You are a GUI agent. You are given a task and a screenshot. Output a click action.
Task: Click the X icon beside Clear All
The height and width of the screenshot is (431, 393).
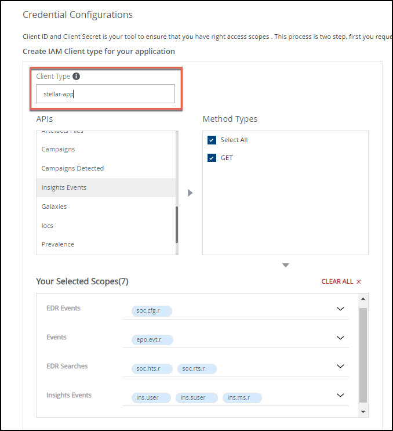point(359,282)
